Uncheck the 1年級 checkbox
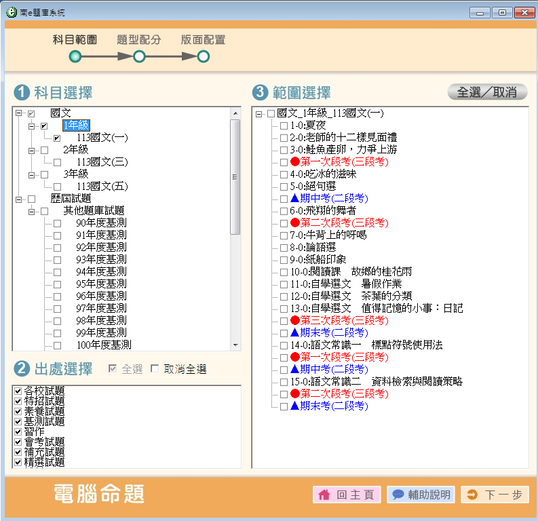The width and height of the screenshot is (538, 521). click(44, 126)
